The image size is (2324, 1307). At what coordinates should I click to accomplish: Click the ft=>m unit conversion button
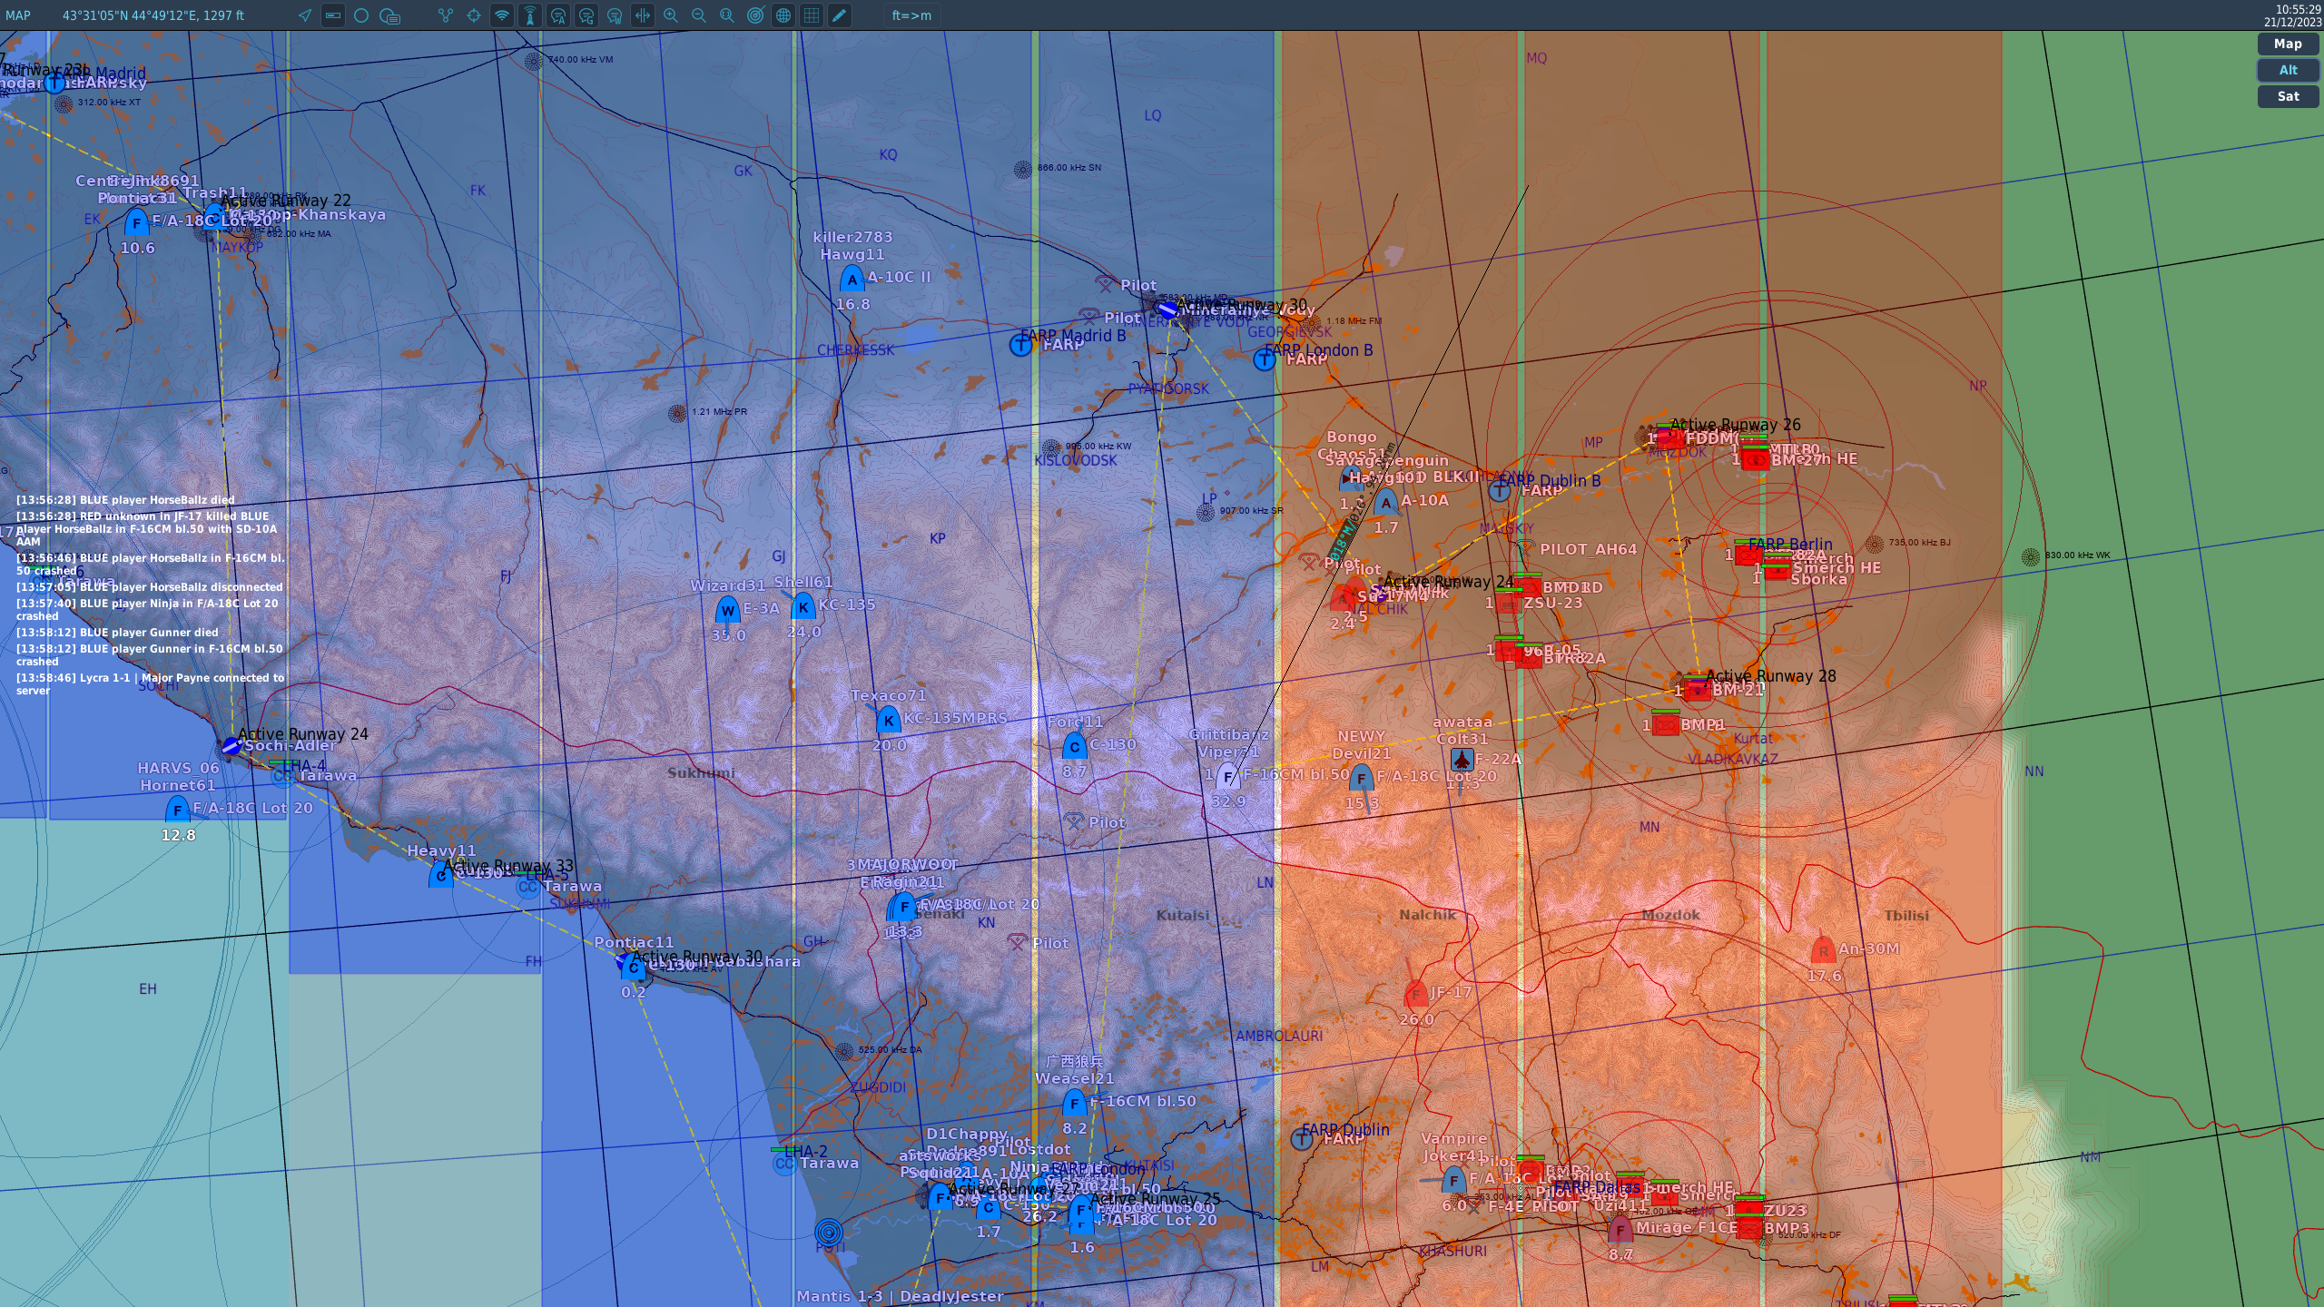(x=911, y=15)
